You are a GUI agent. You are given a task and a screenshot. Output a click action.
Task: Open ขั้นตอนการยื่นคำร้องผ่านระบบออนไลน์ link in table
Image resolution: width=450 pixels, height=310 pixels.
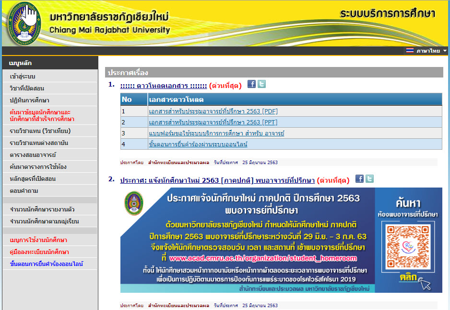tap(198, 144)
